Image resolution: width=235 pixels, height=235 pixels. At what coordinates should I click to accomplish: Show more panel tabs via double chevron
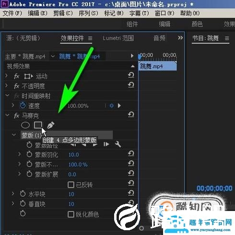(x=180, y=38)
